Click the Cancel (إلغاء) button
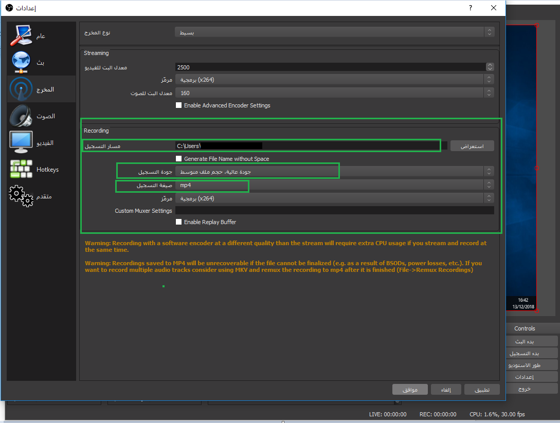The image size is (560, 423). tap(446, 390)
